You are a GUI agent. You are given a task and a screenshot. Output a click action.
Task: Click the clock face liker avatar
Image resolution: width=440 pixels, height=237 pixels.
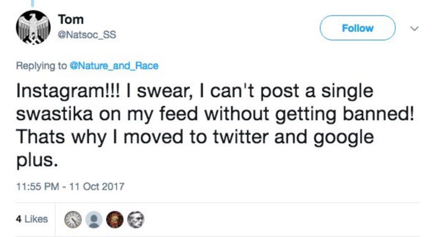pos(73,219)
